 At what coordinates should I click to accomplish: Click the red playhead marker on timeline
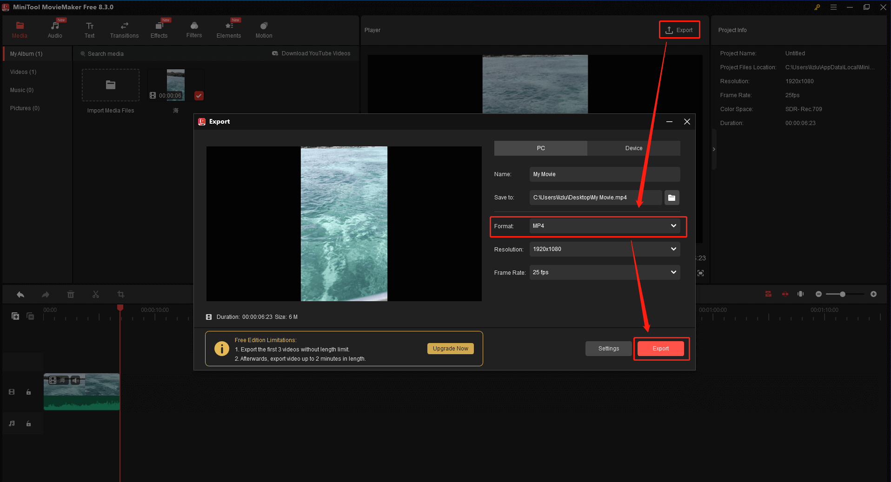tap(120, 308)
